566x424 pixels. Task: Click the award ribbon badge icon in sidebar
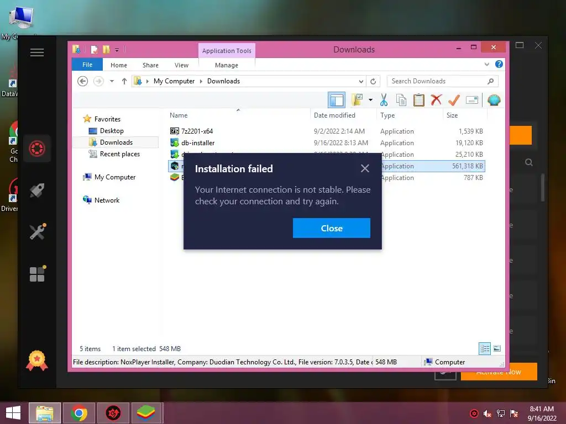tap(37, 361)
